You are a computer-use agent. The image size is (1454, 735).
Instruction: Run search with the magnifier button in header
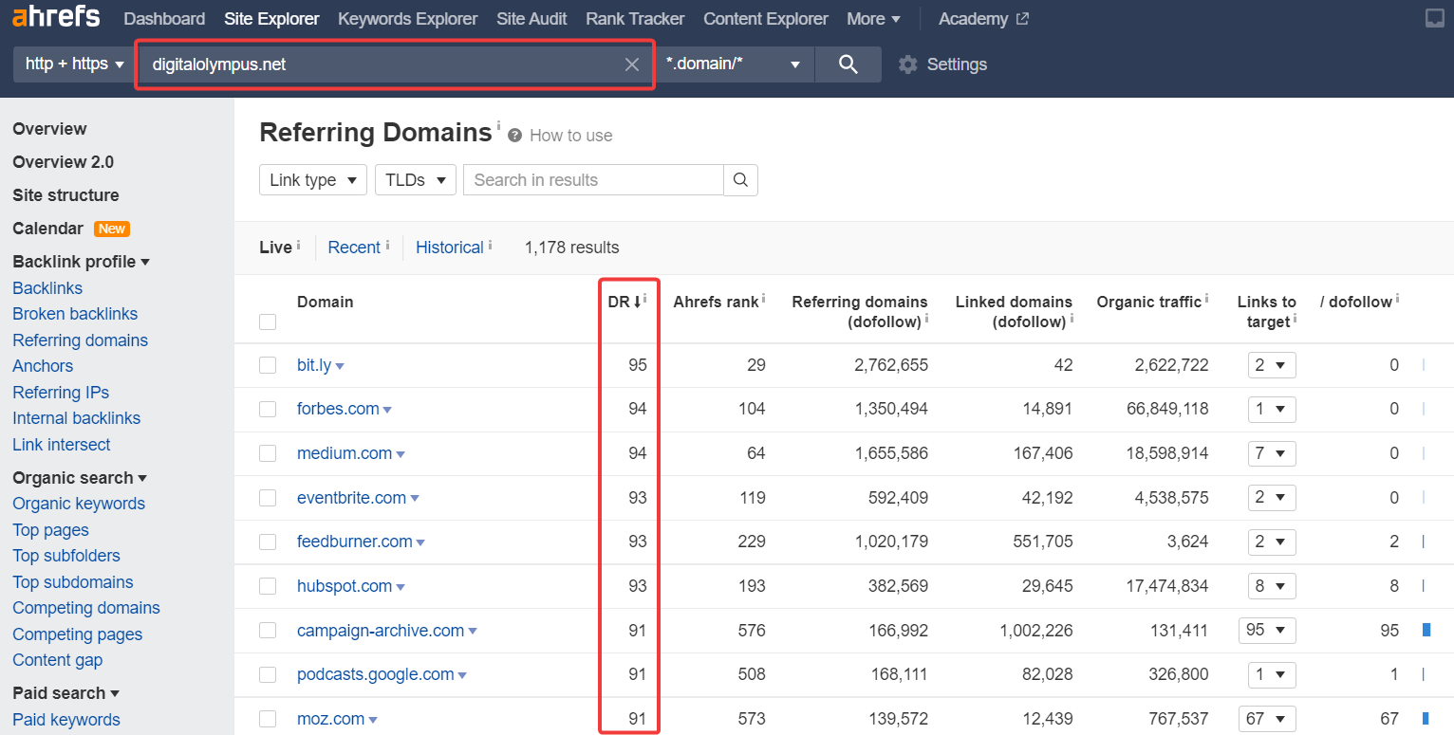pyautogui.click(x=848, y=64)
